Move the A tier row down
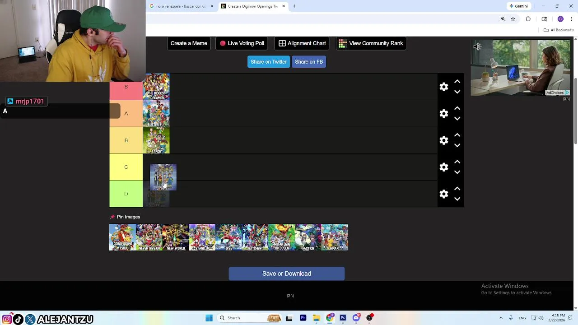The image size is (578, 325). 457,118
